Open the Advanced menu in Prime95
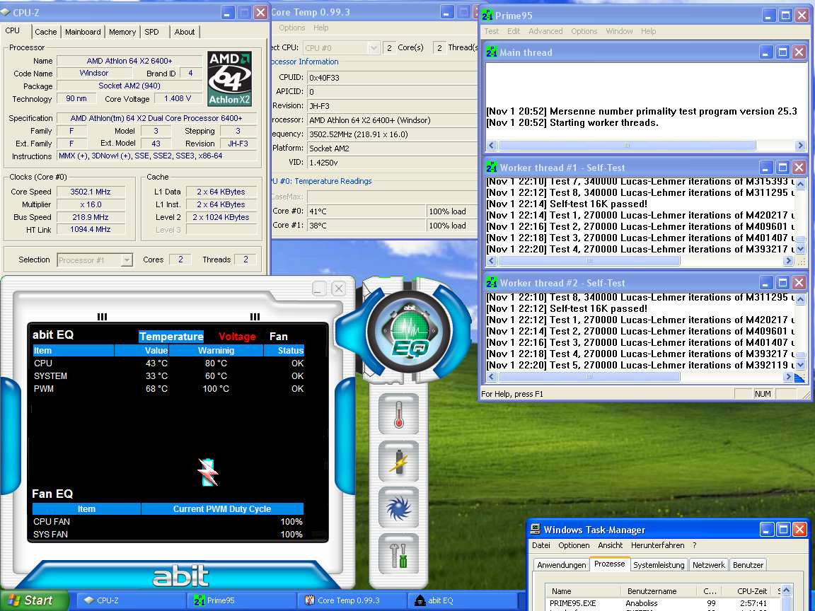 (x=545, y=31)
